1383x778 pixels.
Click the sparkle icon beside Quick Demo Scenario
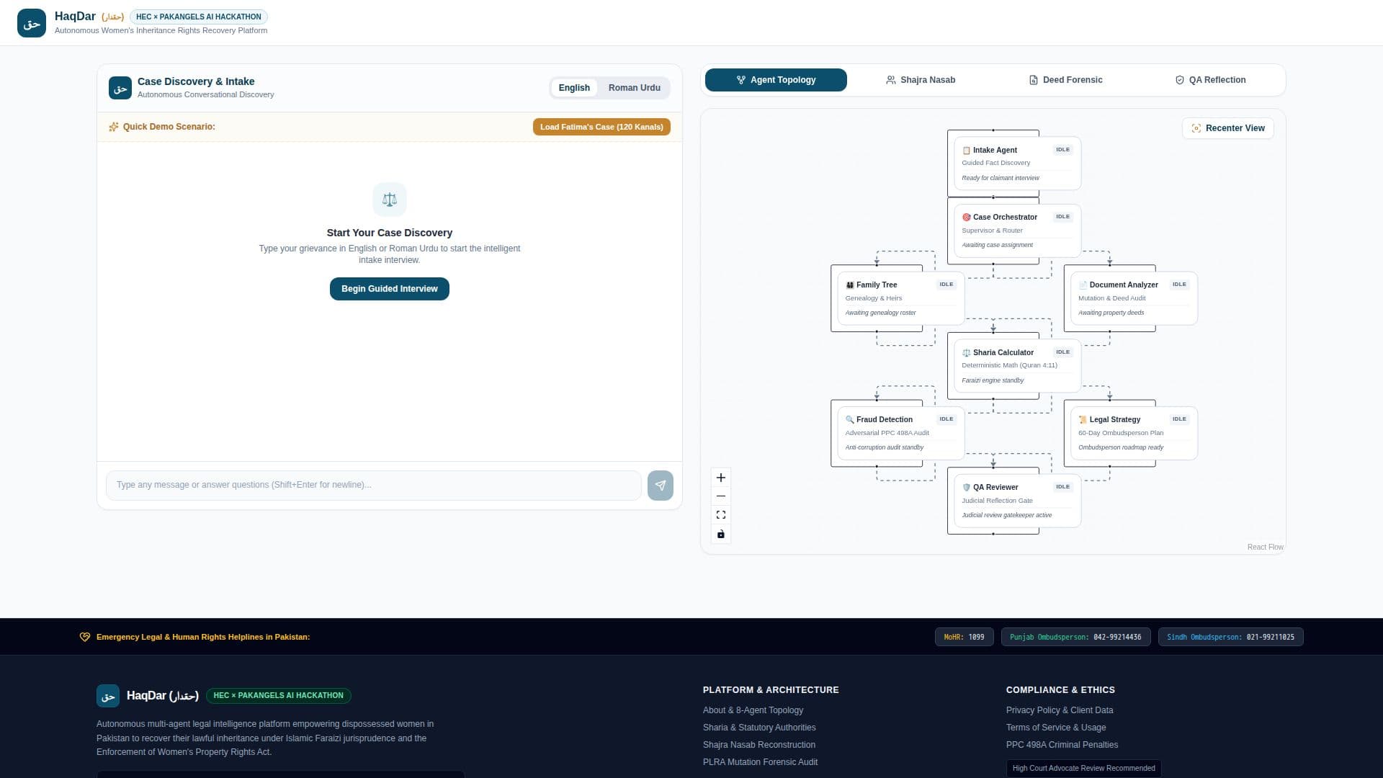coord(114,127)
